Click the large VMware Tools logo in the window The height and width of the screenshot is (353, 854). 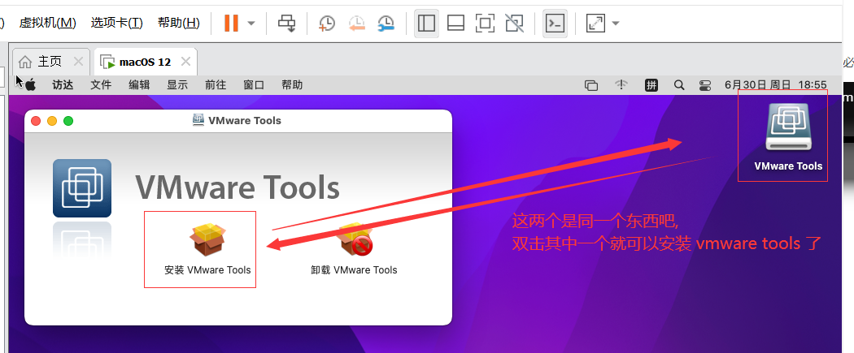pos(82,188)
